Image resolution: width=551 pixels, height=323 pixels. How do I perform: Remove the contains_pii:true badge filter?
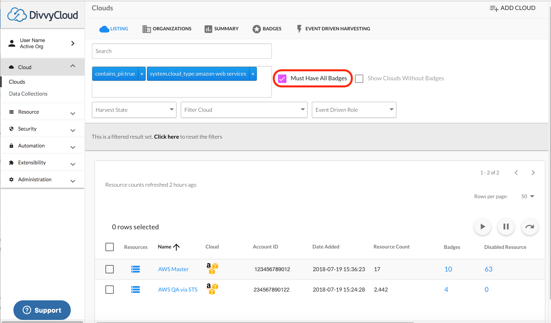[x=142, y=74]
